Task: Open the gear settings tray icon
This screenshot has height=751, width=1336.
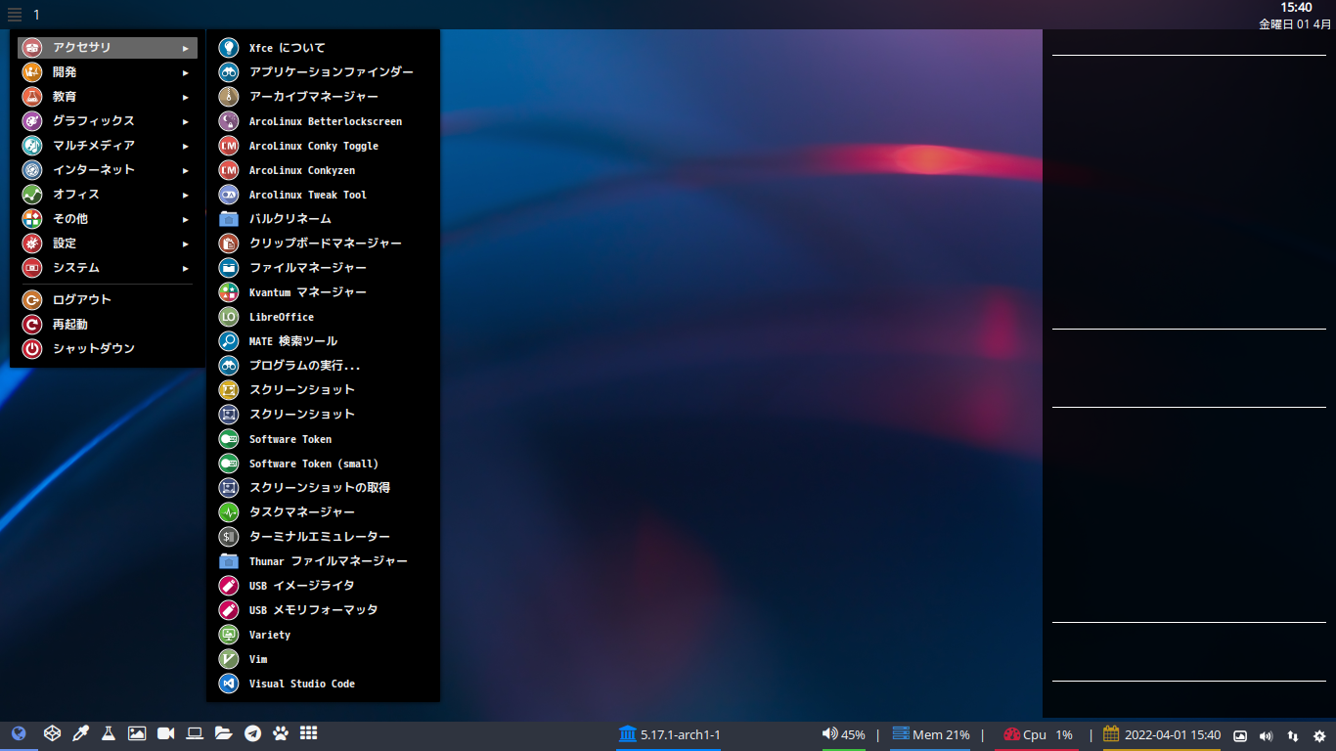Action: click(x=1319, y=735)
